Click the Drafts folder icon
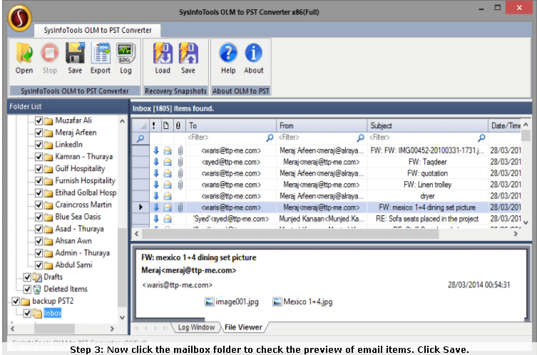This screenshot has width=537, height=355. click(37, 277)
